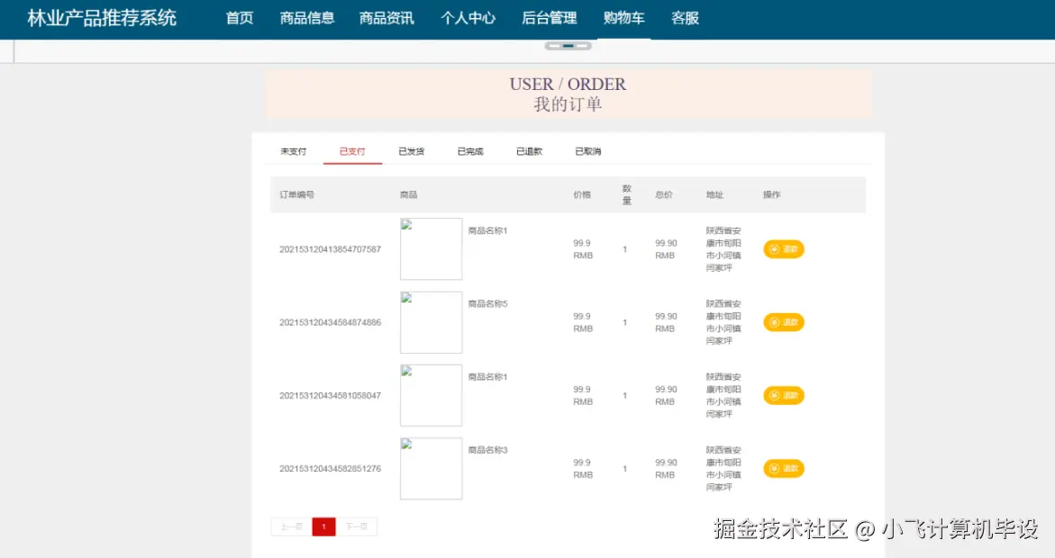This screenshot has height=558, width=1055.
Task: Contact 客服 from the navigation bar
Action: pyautogui.click(x=685, y=18)
